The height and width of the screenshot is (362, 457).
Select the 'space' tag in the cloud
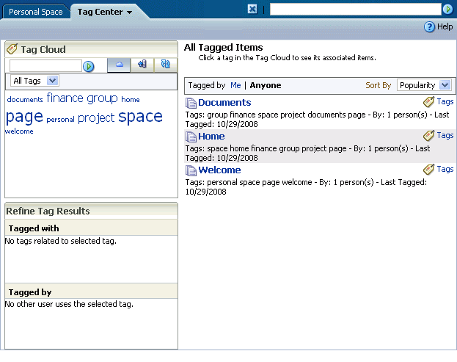[x=141, y=117]
